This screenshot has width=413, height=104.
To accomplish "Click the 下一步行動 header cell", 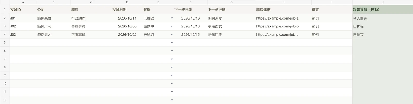I will [x=231, y=10].
